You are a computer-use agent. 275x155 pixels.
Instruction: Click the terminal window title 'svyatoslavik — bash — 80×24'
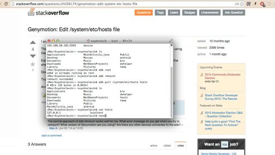pyautogui.click(x=111, y=41)
